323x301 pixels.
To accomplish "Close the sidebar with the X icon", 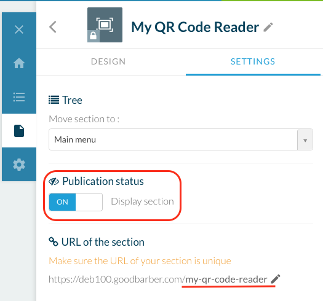I will tap(19, 29).
